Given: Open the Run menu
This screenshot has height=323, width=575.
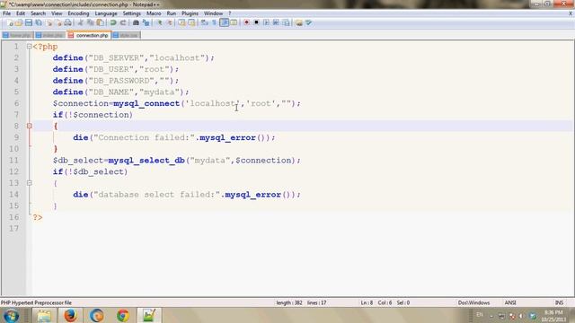Looking at the screenshot, I should (172, 13).
